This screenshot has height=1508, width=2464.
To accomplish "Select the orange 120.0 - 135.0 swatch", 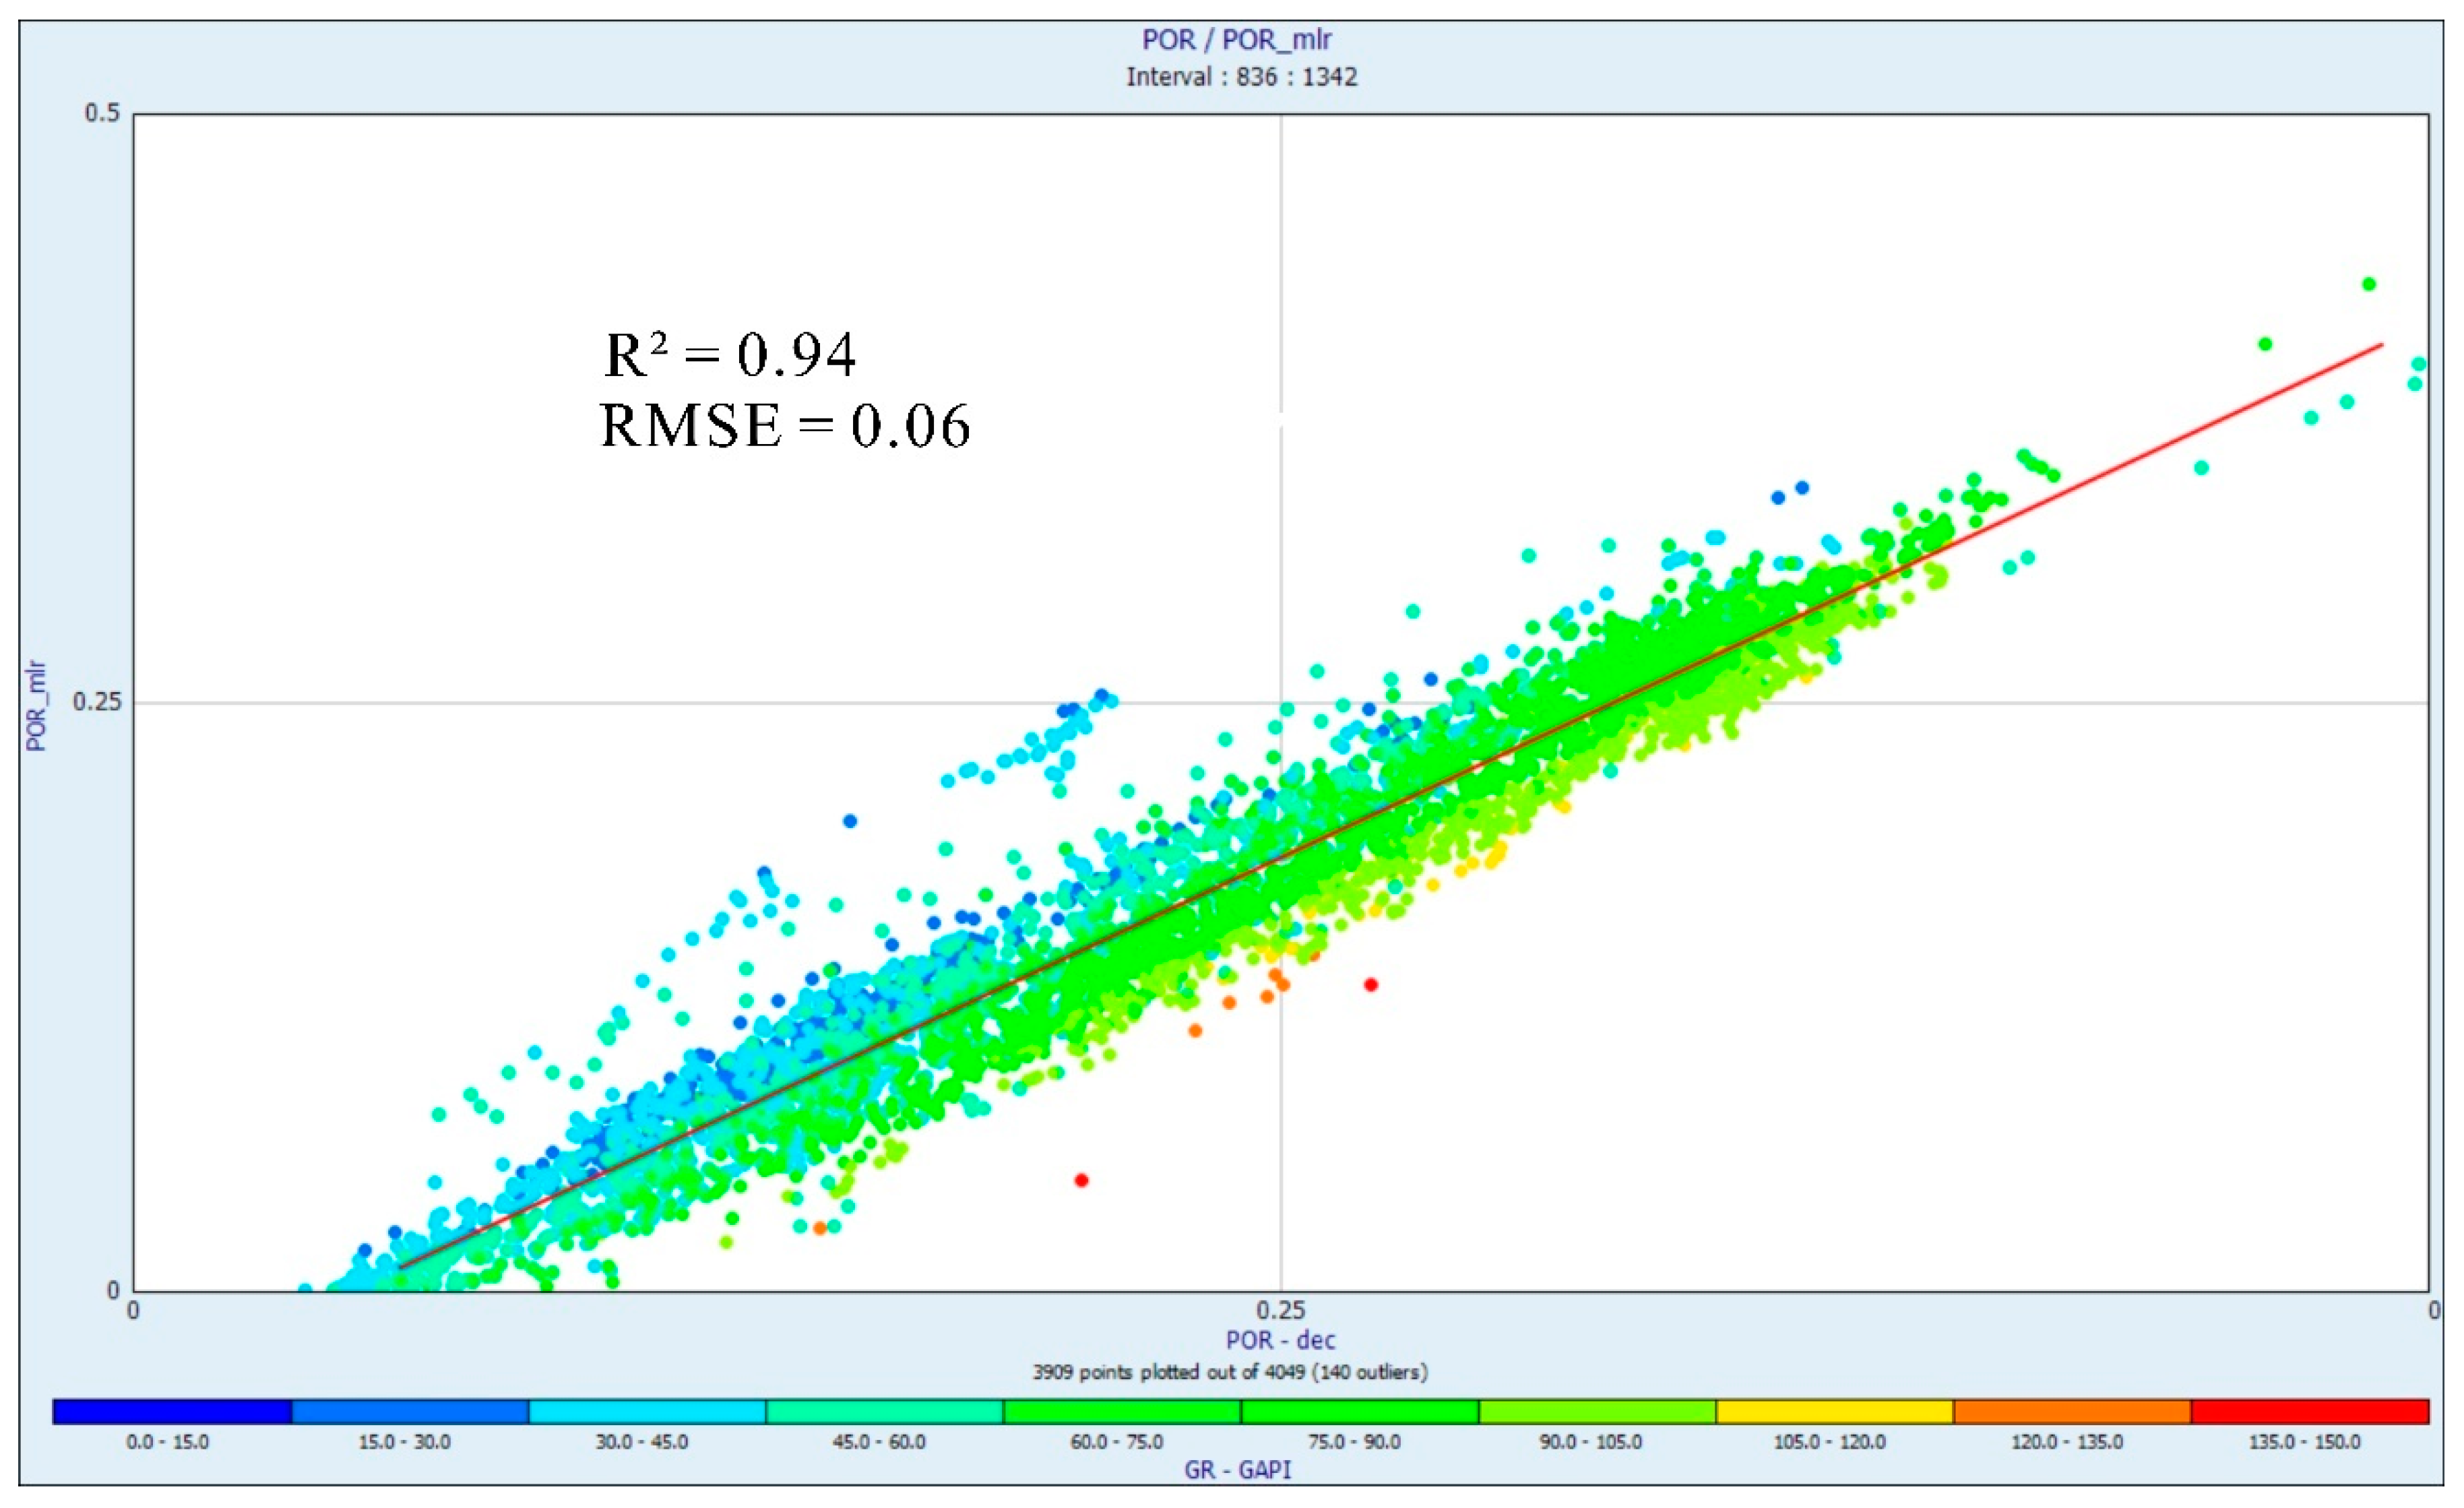I will [2071, 1411].
